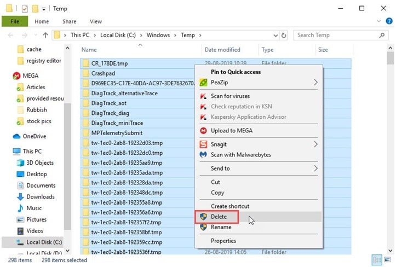Open Music folder in sidebar
The width and height of the screenshot is (396, 267).
[34, 208]
